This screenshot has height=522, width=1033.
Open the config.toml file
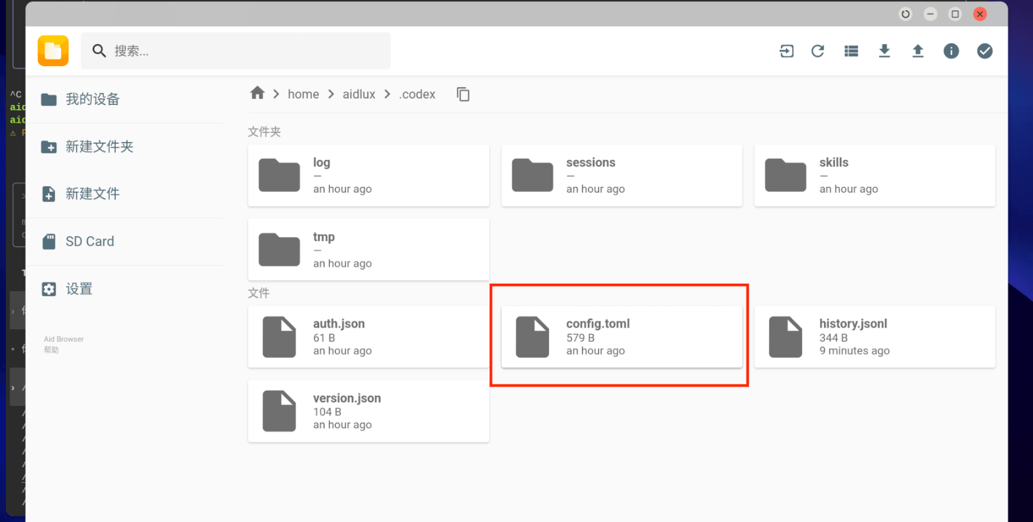point(621,337)
